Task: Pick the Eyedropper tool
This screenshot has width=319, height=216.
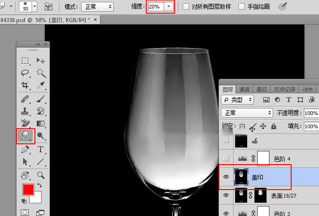Action: 41,85
